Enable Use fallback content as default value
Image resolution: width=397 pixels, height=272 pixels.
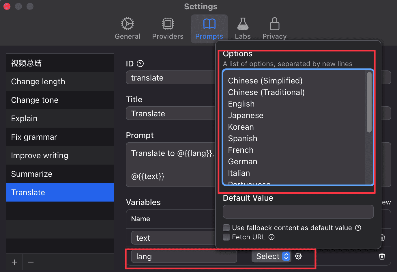[226, 228]
